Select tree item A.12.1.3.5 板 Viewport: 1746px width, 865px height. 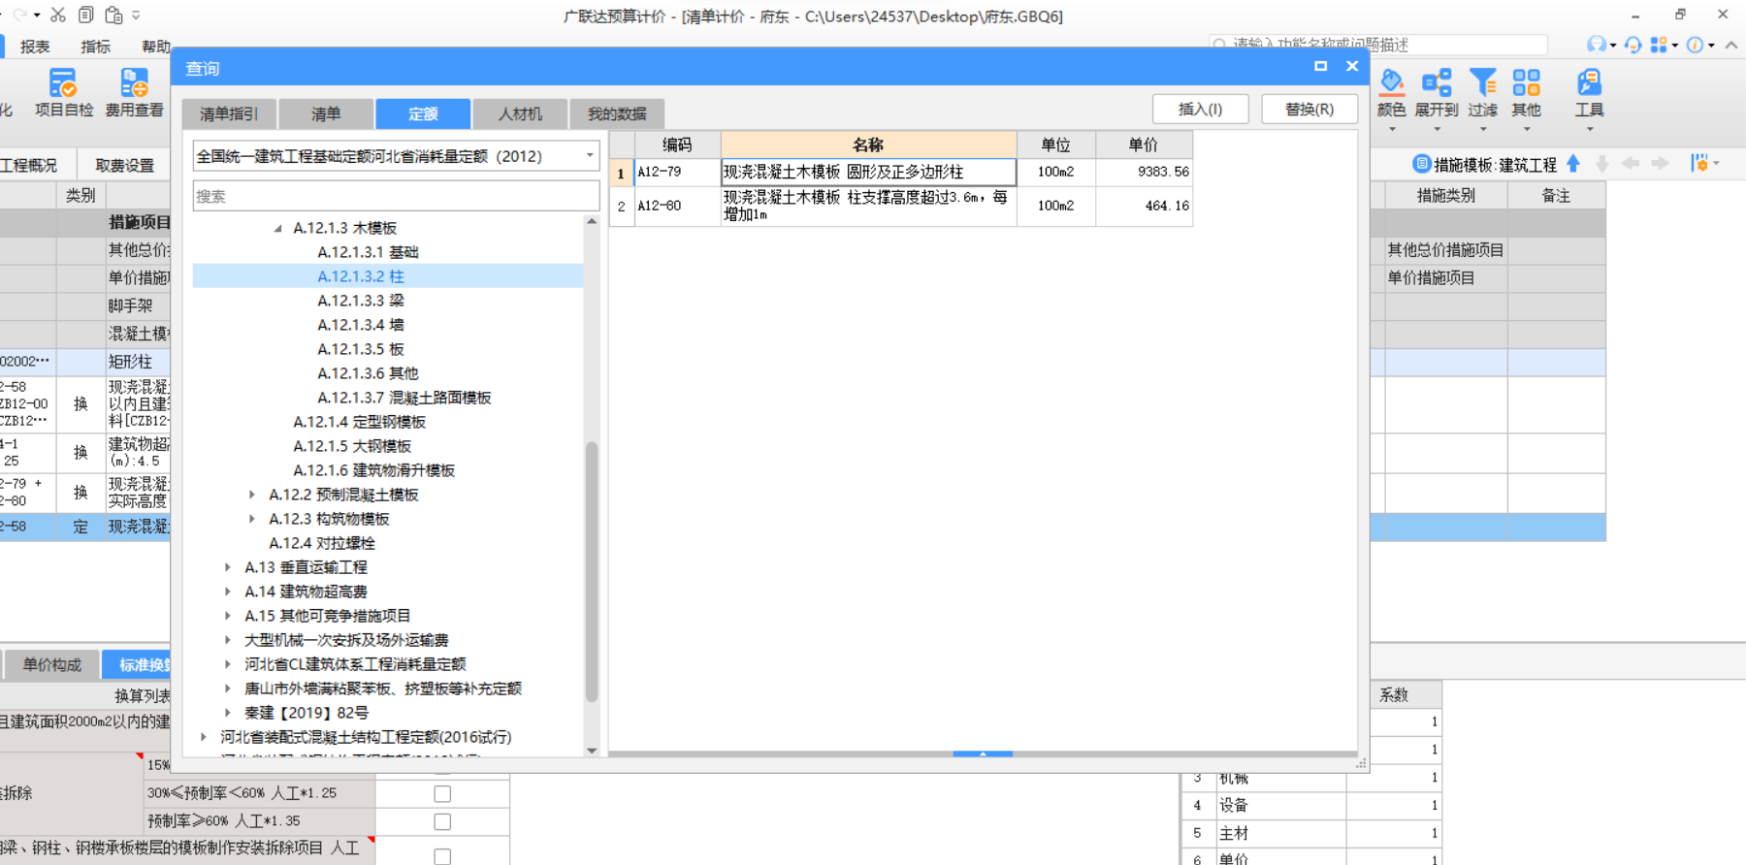(x=361, y=349)
